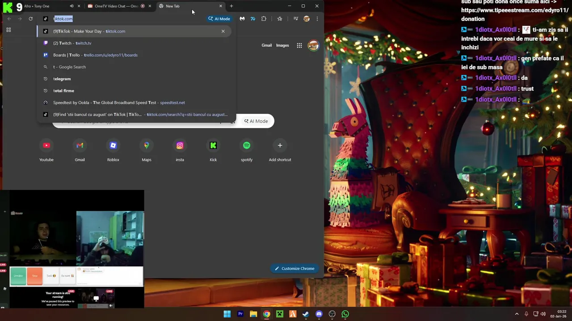Open Premiere Pro from taskbar
The height and width of the screenshot is (321, 572).
pos(240,314)
